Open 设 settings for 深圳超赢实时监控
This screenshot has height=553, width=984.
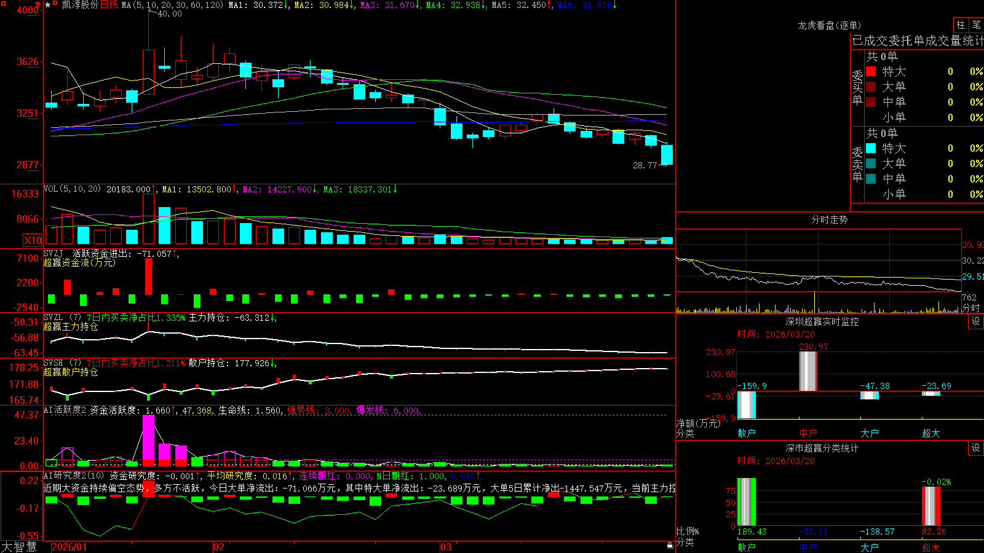pyautogui.click(x=976, y=321)
